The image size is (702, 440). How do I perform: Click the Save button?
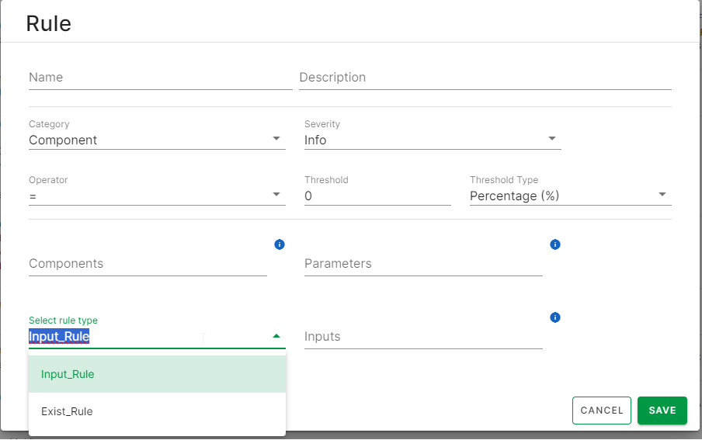click(662, 411)
